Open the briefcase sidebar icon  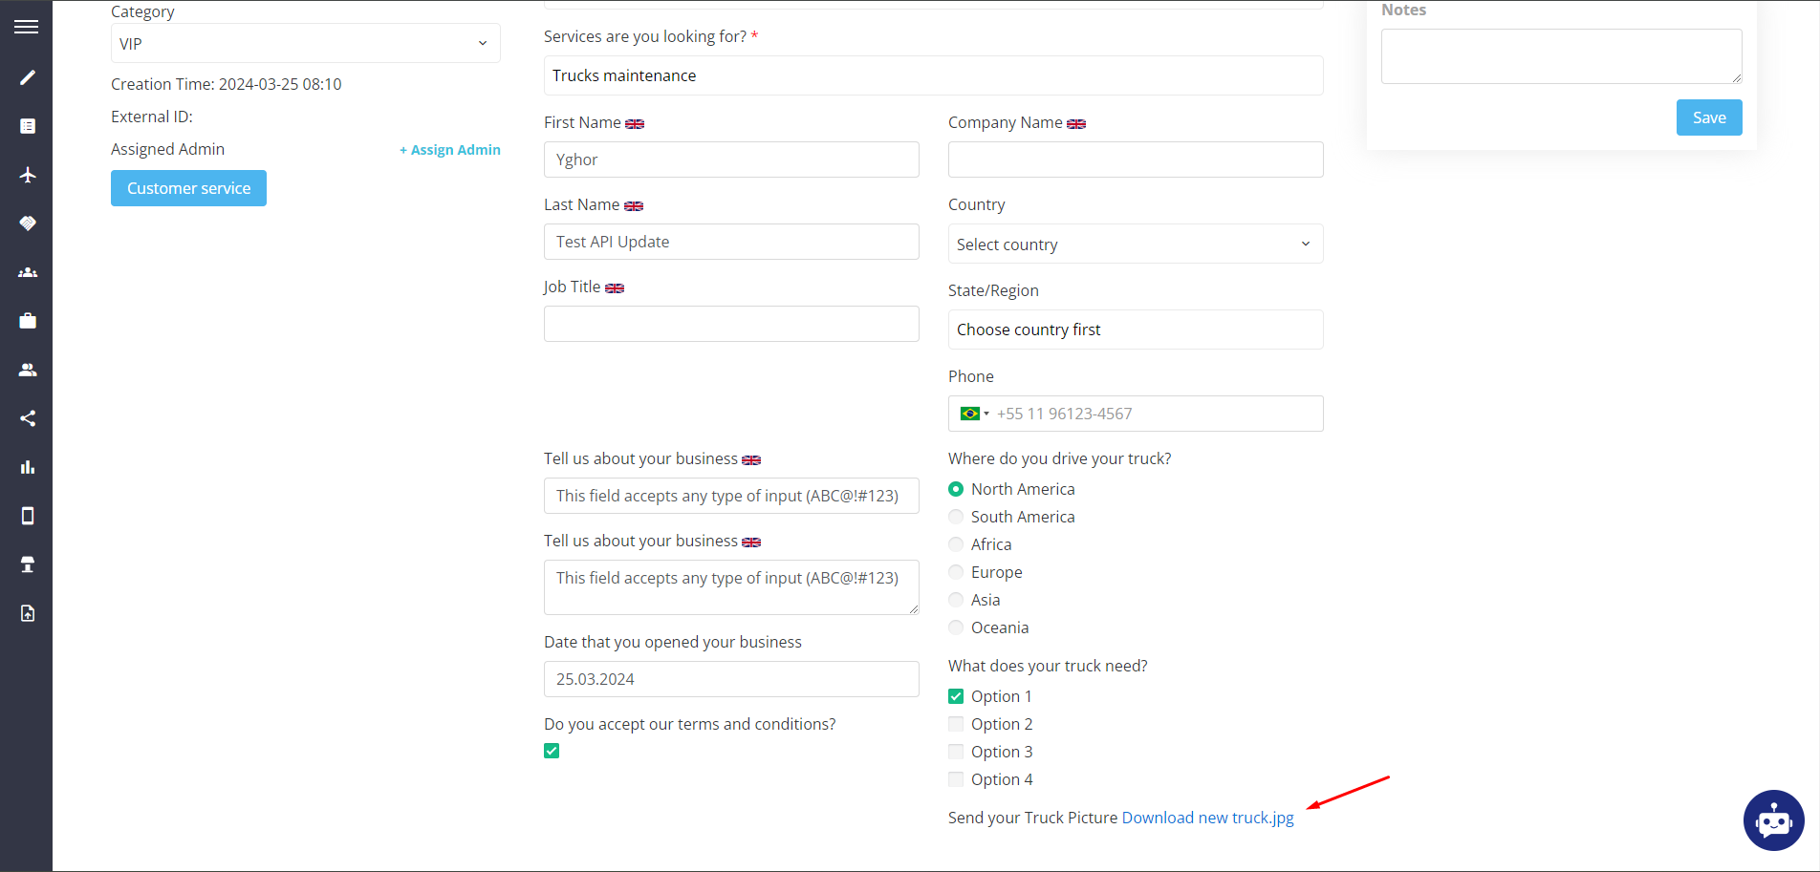point(28,321)
